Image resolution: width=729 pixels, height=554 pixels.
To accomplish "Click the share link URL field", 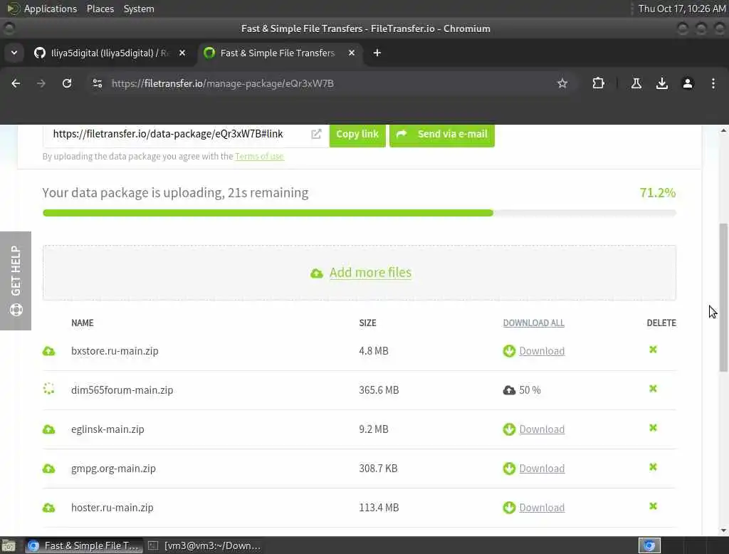I will click(178, 134).
